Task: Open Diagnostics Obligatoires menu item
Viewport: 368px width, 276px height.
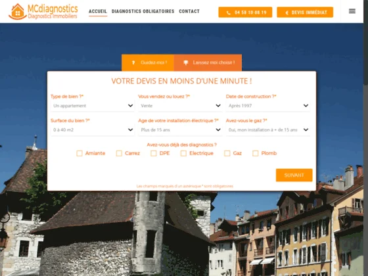Action: pyautogui.click(x=143, y=11)
